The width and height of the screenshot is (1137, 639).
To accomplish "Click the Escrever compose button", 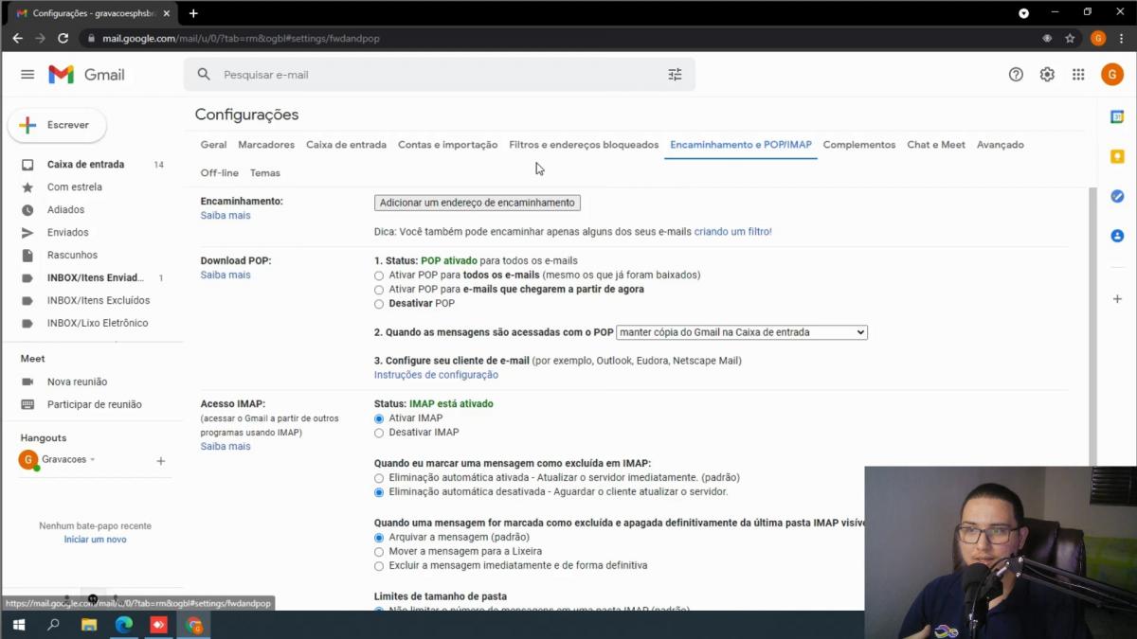I will point(57,125).
